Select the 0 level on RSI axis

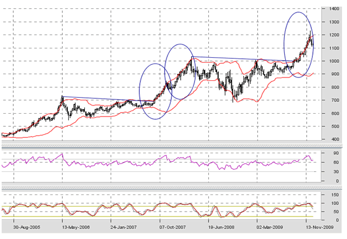coord(337,181)
